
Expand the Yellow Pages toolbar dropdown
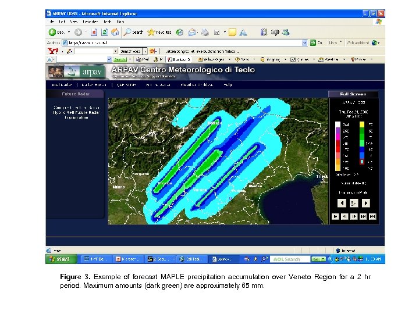(x=229, y=59)
